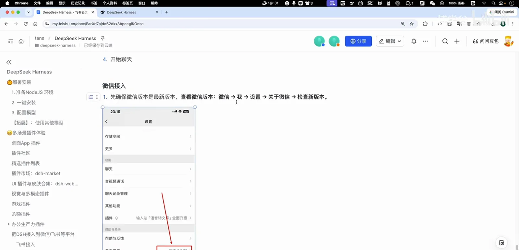519x250 pixels.
Task: Open the more options ellipsis menu
Action: coord(426,41)
